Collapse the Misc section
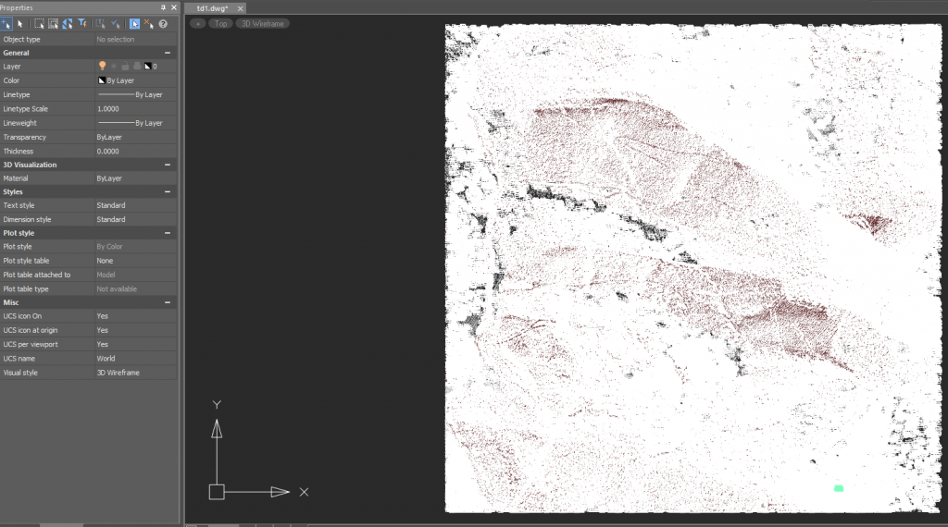 tap(168, 302)
